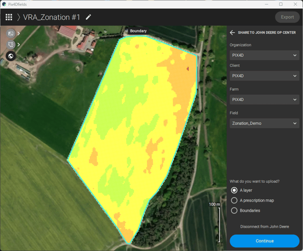This screenshot has height=251, width=303.
Task: Open the Client dropdown
Action: point(264,76)
